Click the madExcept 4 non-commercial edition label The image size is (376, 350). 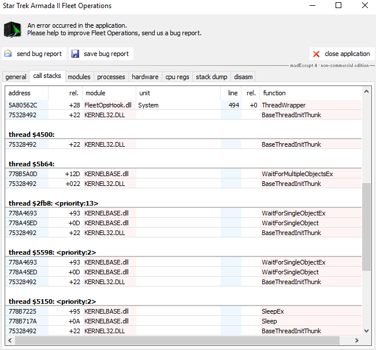329,65
